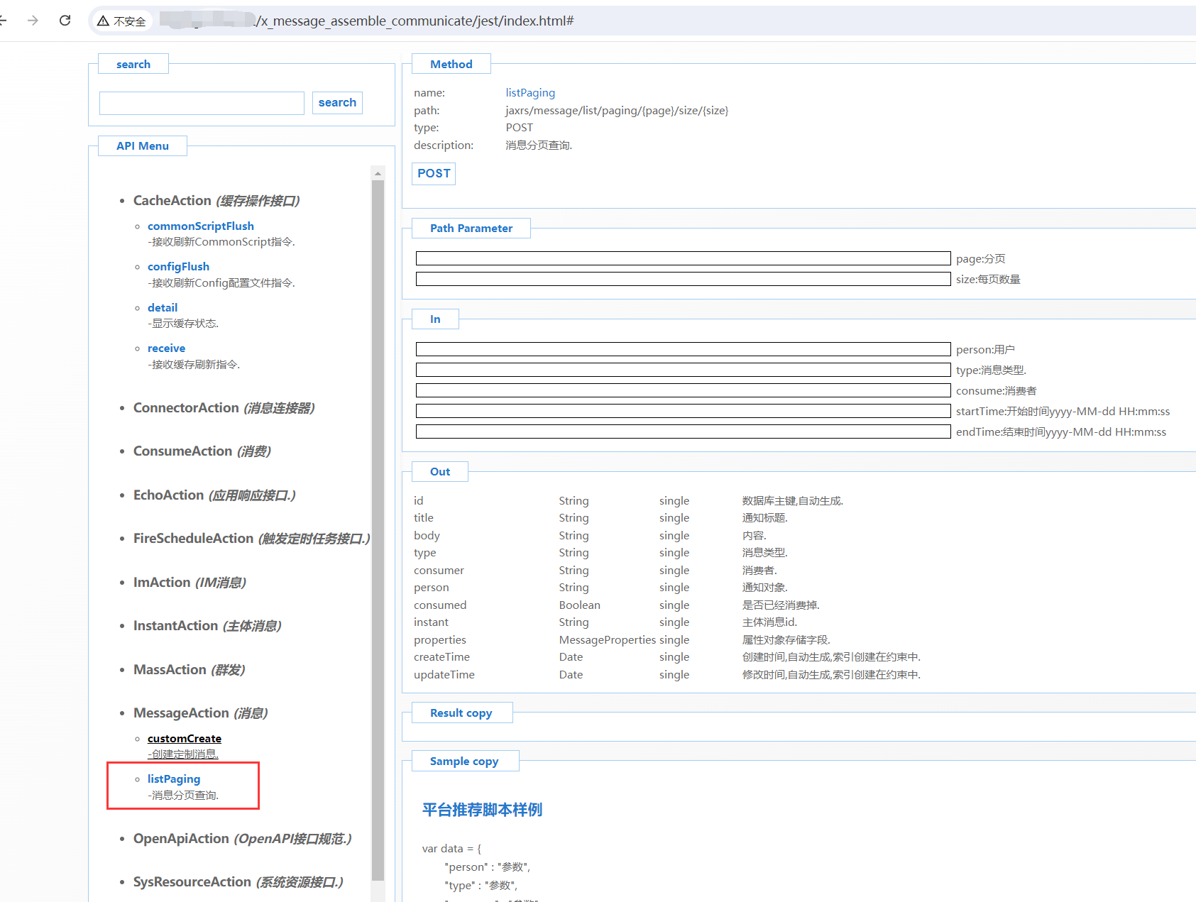Focus the API search text field
Image resolution: width=1196 pixels, height=902 pixels.
[202, 103]
